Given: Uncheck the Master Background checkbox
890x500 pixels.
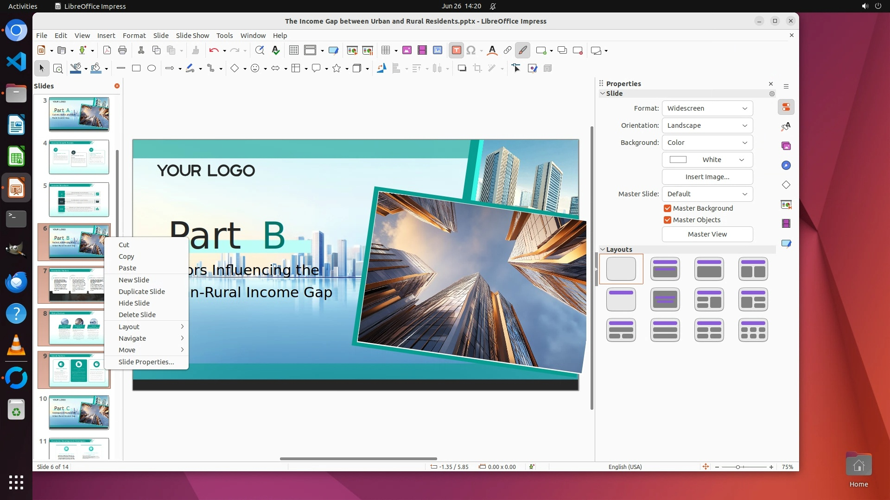Looking at the screenshot, I should point(667,208).
